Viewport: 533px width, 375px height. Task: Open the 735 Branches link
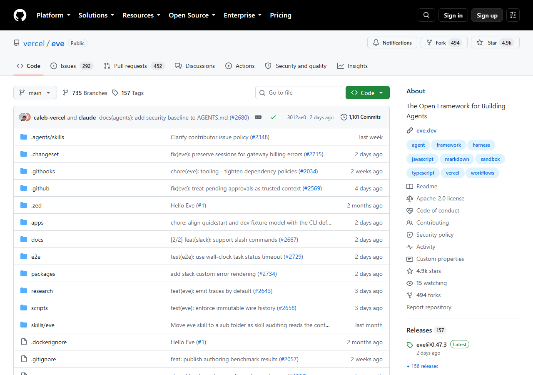tap(85, 93)
